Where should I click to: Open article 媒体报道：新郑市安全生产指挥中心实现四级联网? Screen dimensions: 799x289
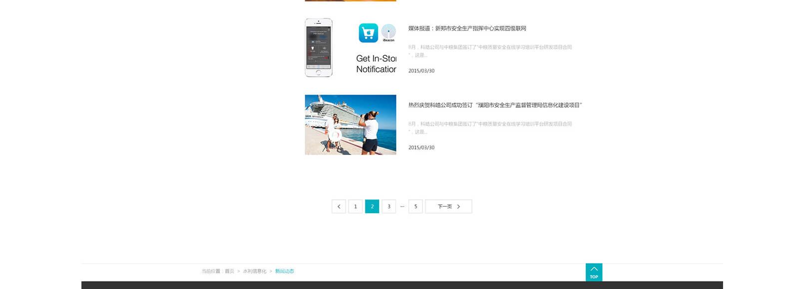(x=467, y=28)
